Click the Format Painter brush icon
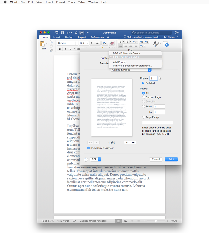 point(51,50)
